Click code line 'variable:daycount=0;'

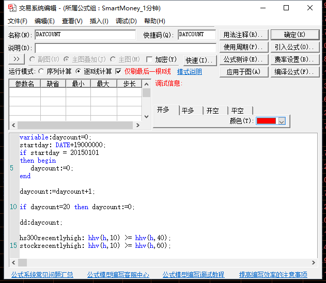55,137
